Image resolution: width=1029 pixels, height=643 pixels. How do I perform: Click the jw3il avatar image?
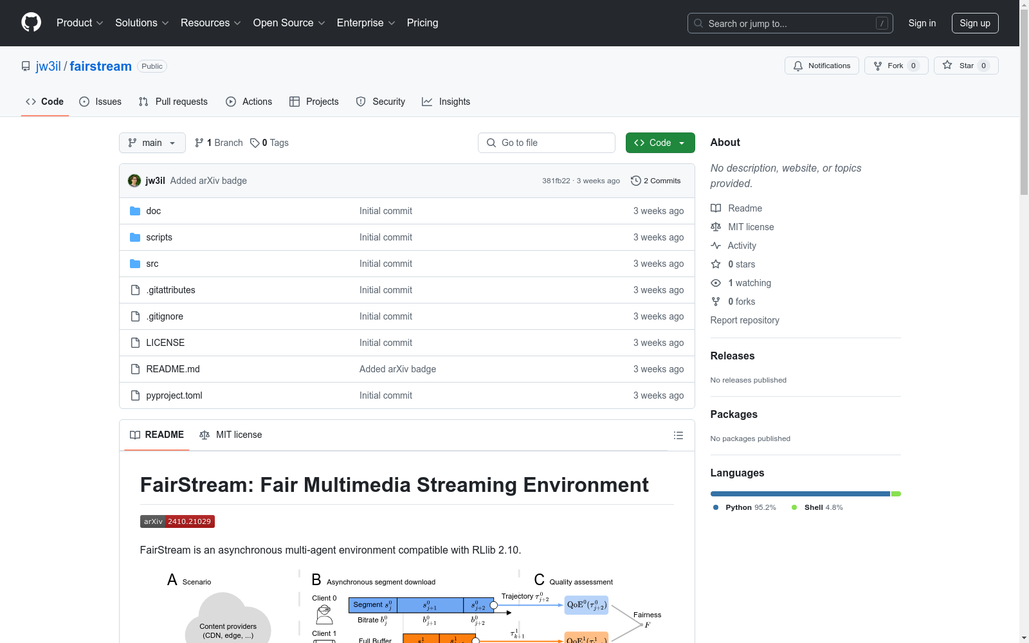[x=134, y=181]
